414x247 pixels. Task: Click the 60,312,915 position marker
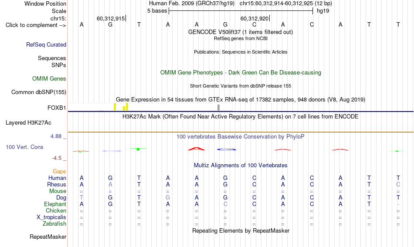pyautogui.click(x=111, y=18)
